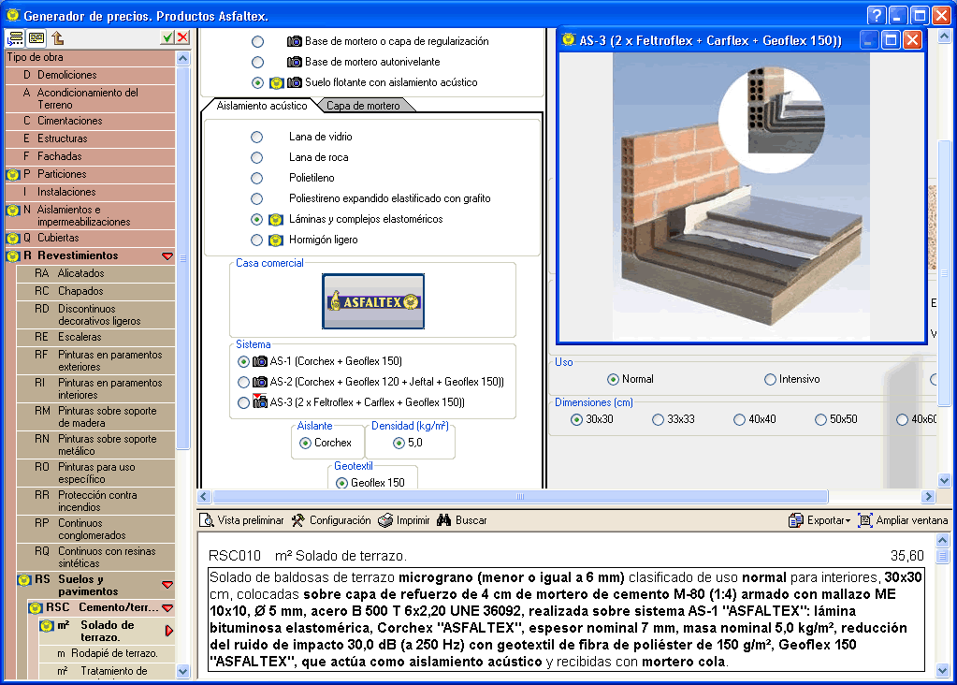Click Configuración button label
Screen dimensions: 957x685
(x=340, y=520)
